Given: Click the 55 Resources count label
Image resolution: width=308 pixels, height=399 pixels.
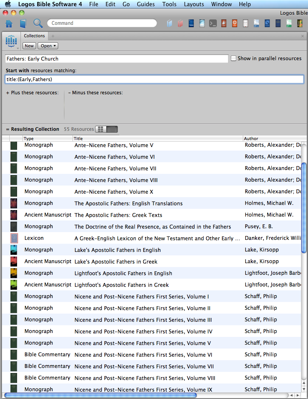Looking at the screenshot, I should 79,129.
